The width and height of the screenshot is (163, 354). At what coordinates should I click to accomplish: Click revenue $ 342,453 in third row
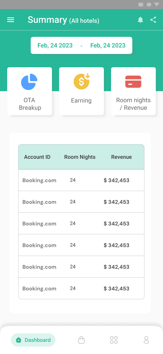point(116,223)
